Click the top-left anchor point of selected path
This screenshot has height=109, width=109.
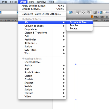point(76,64)
